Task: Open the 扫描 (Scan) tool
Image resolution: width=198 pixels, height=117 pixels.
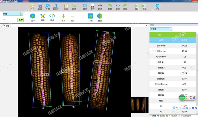Action: tap(48, 6)
